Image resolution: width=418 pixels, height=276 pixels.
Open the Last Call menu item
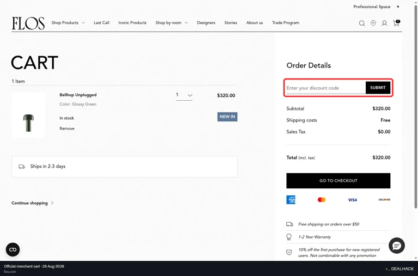tap(102, 23)
